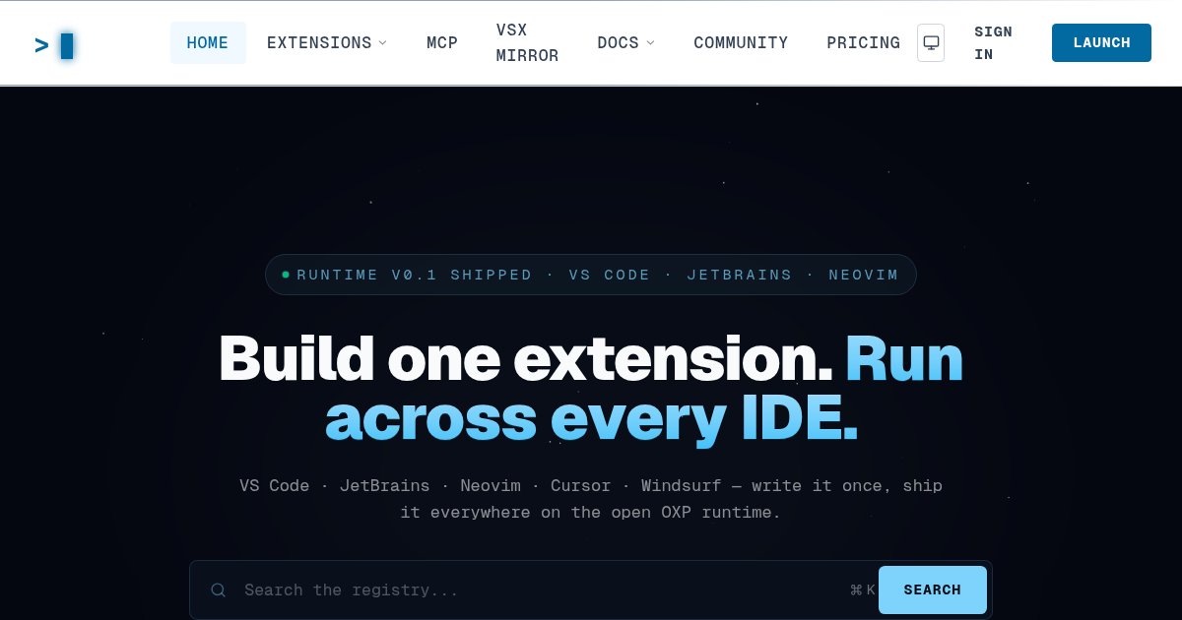Click the terminal prompt logo
This screenshot has height=620, width=1182.
(x=54, y=45)
